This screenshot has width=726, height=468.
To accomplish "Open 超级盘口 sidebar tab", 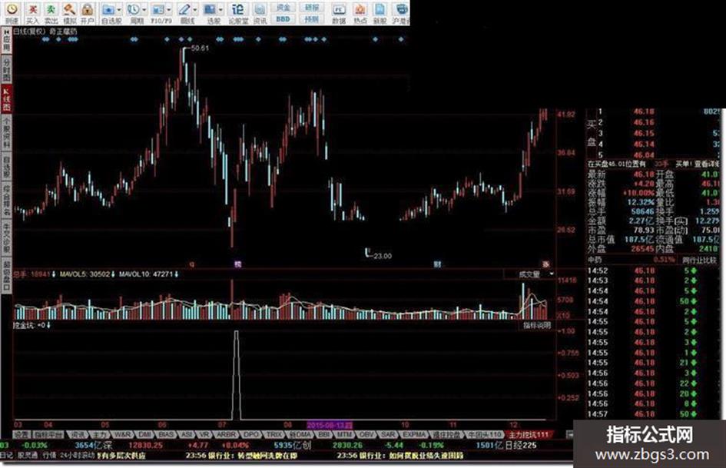I will pyautogui.click(x=6, y=276).
